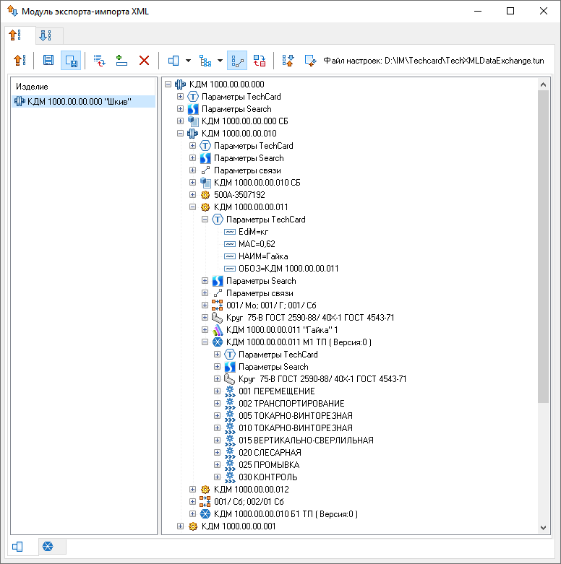The height and width of the screenshot is (564, 561).
Task: Click the load settings file icon
Action: click(x=288, y=61)
